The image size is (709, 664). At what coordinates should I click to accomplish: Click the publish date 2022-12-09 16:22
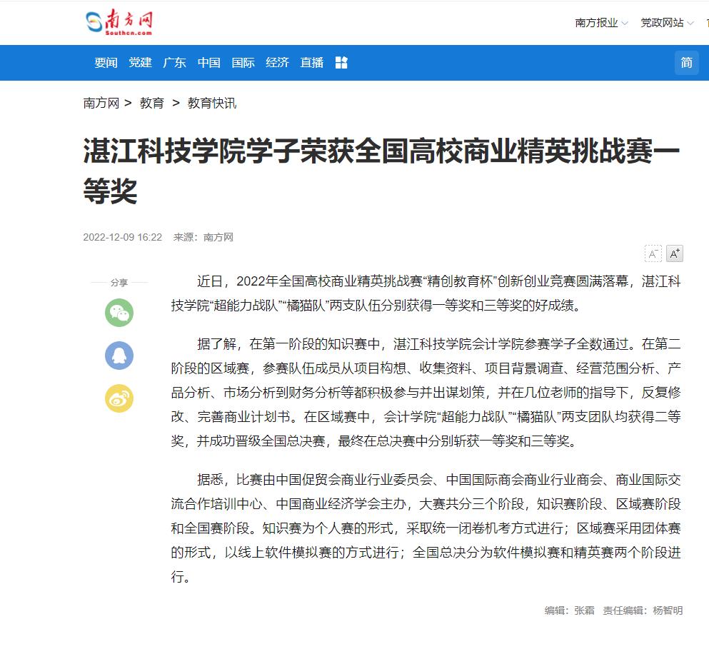click(x=123, y=237)
